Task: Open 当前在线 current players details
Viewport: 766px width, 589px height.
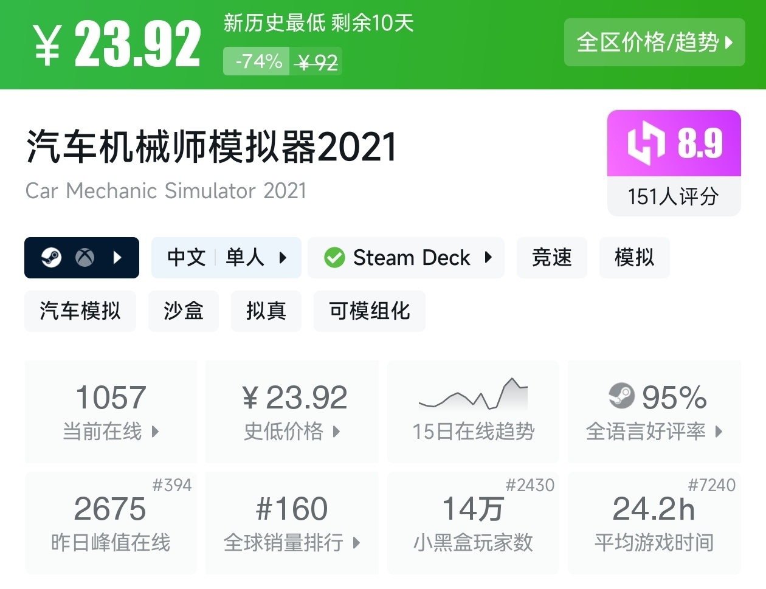Action: point(111,432)
